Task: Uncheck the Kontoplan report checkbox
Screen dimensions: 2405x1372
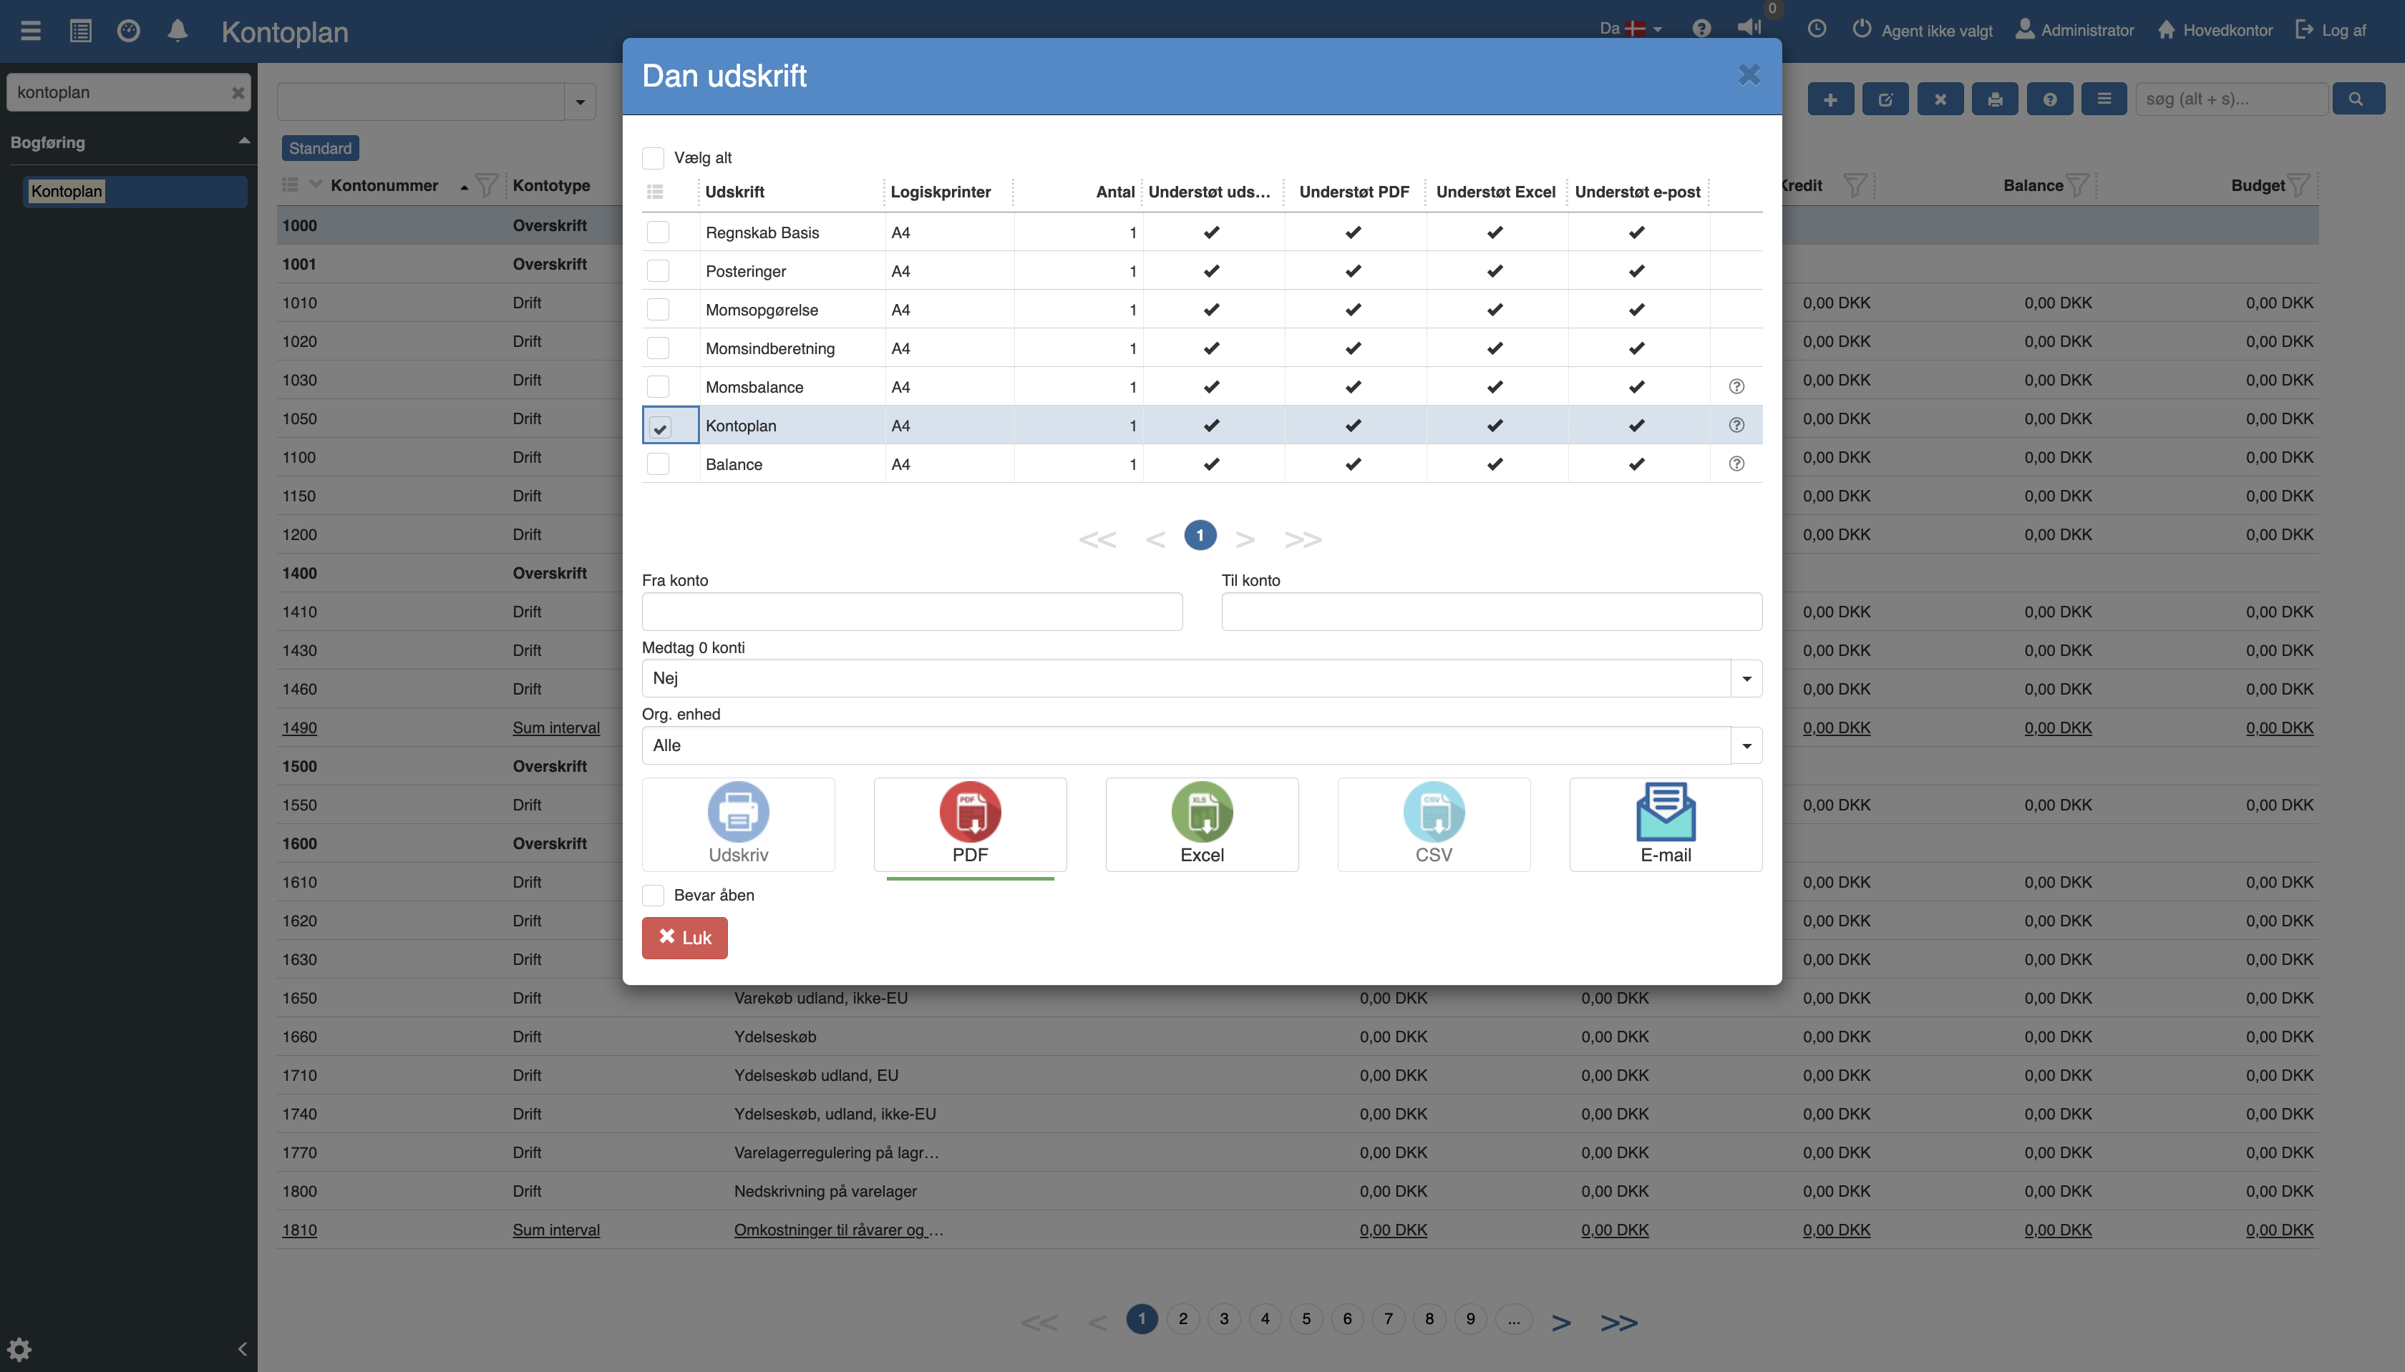Action: (x=659, y=427)
